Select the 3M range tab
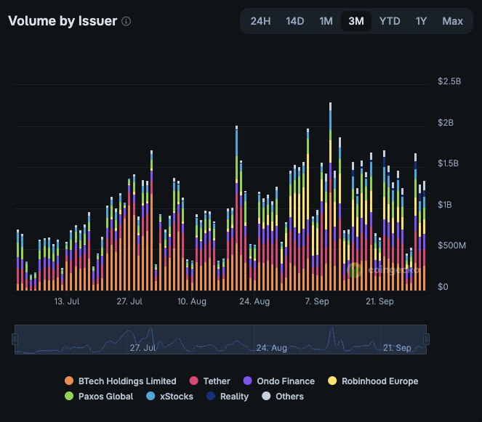Screen dimensions: 482x422 coord(356,21)
